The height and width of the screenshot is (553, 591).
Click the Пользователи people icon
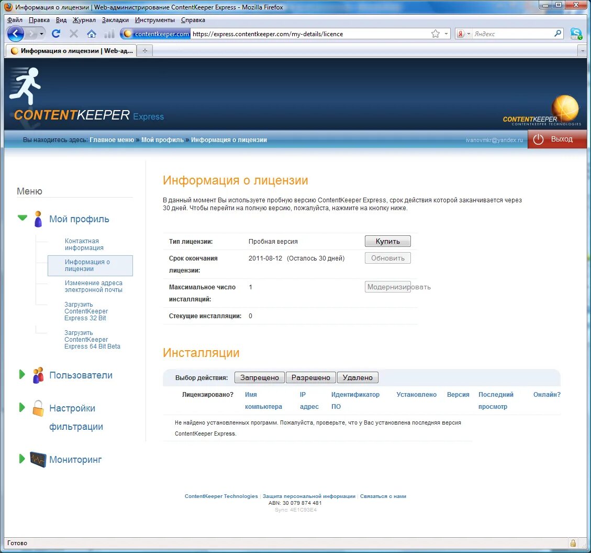(x=38, y=375)
